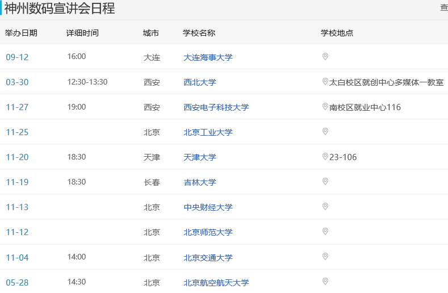Image resolution: width=448 pixels, height=293 pixels.
Task: Click the 天津 city cell
Action: tap(152, 157)
